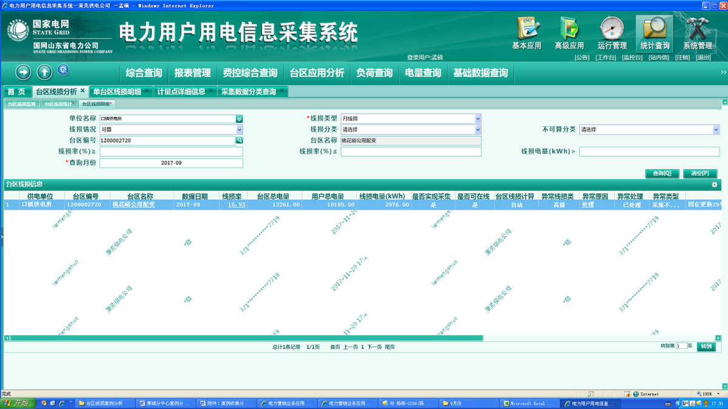Click the search icon next to 台区编号

pos(240,140)
